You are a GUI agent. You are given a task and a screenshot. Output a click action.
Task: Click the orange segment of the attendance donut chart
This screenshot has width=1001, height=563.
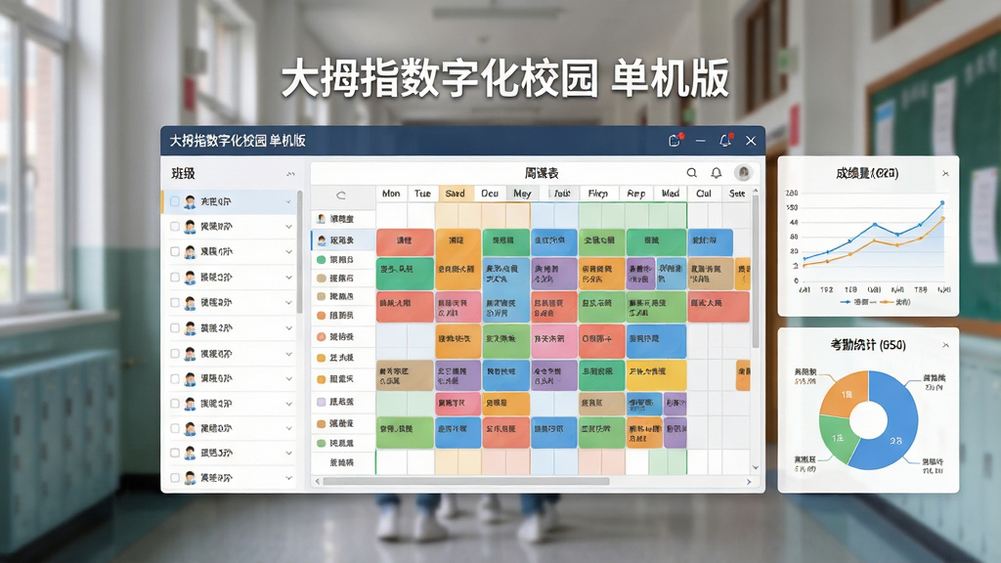point(844,395)
